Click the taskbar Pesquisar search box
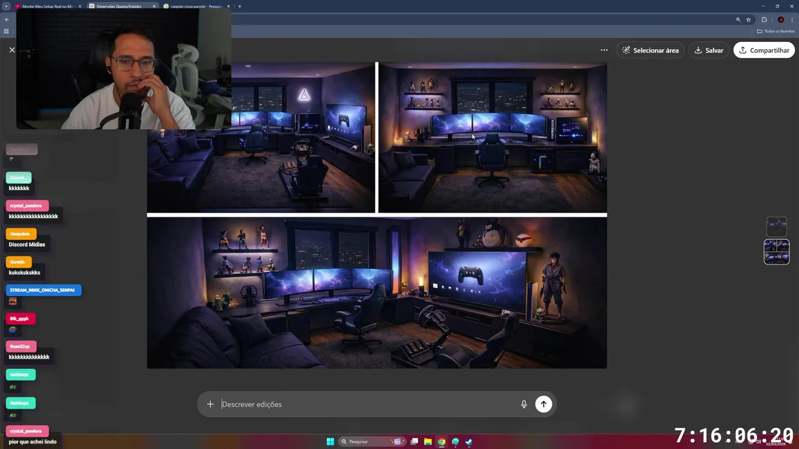Screen dimensions: 799x449 click(373, 442)
